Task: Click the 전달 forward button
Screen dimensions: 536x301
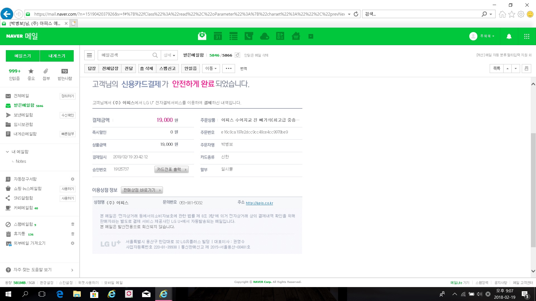Action: click(x=129, y=69)
